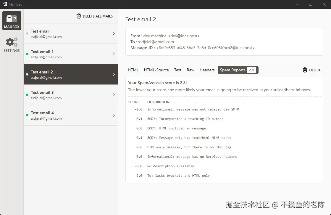331x215 pixels.
Task: Click the DESCRIPTION column header
Action: (x=158, y=102)
